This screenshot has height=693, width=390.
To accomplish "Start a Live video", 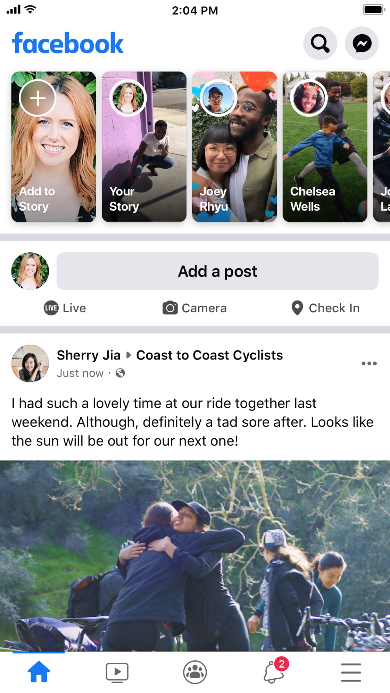I will [x=65, y=308].
